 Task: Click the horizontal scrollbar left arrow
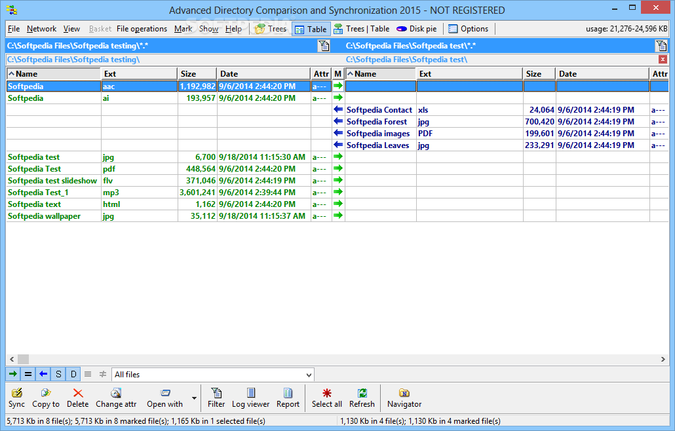12,359
